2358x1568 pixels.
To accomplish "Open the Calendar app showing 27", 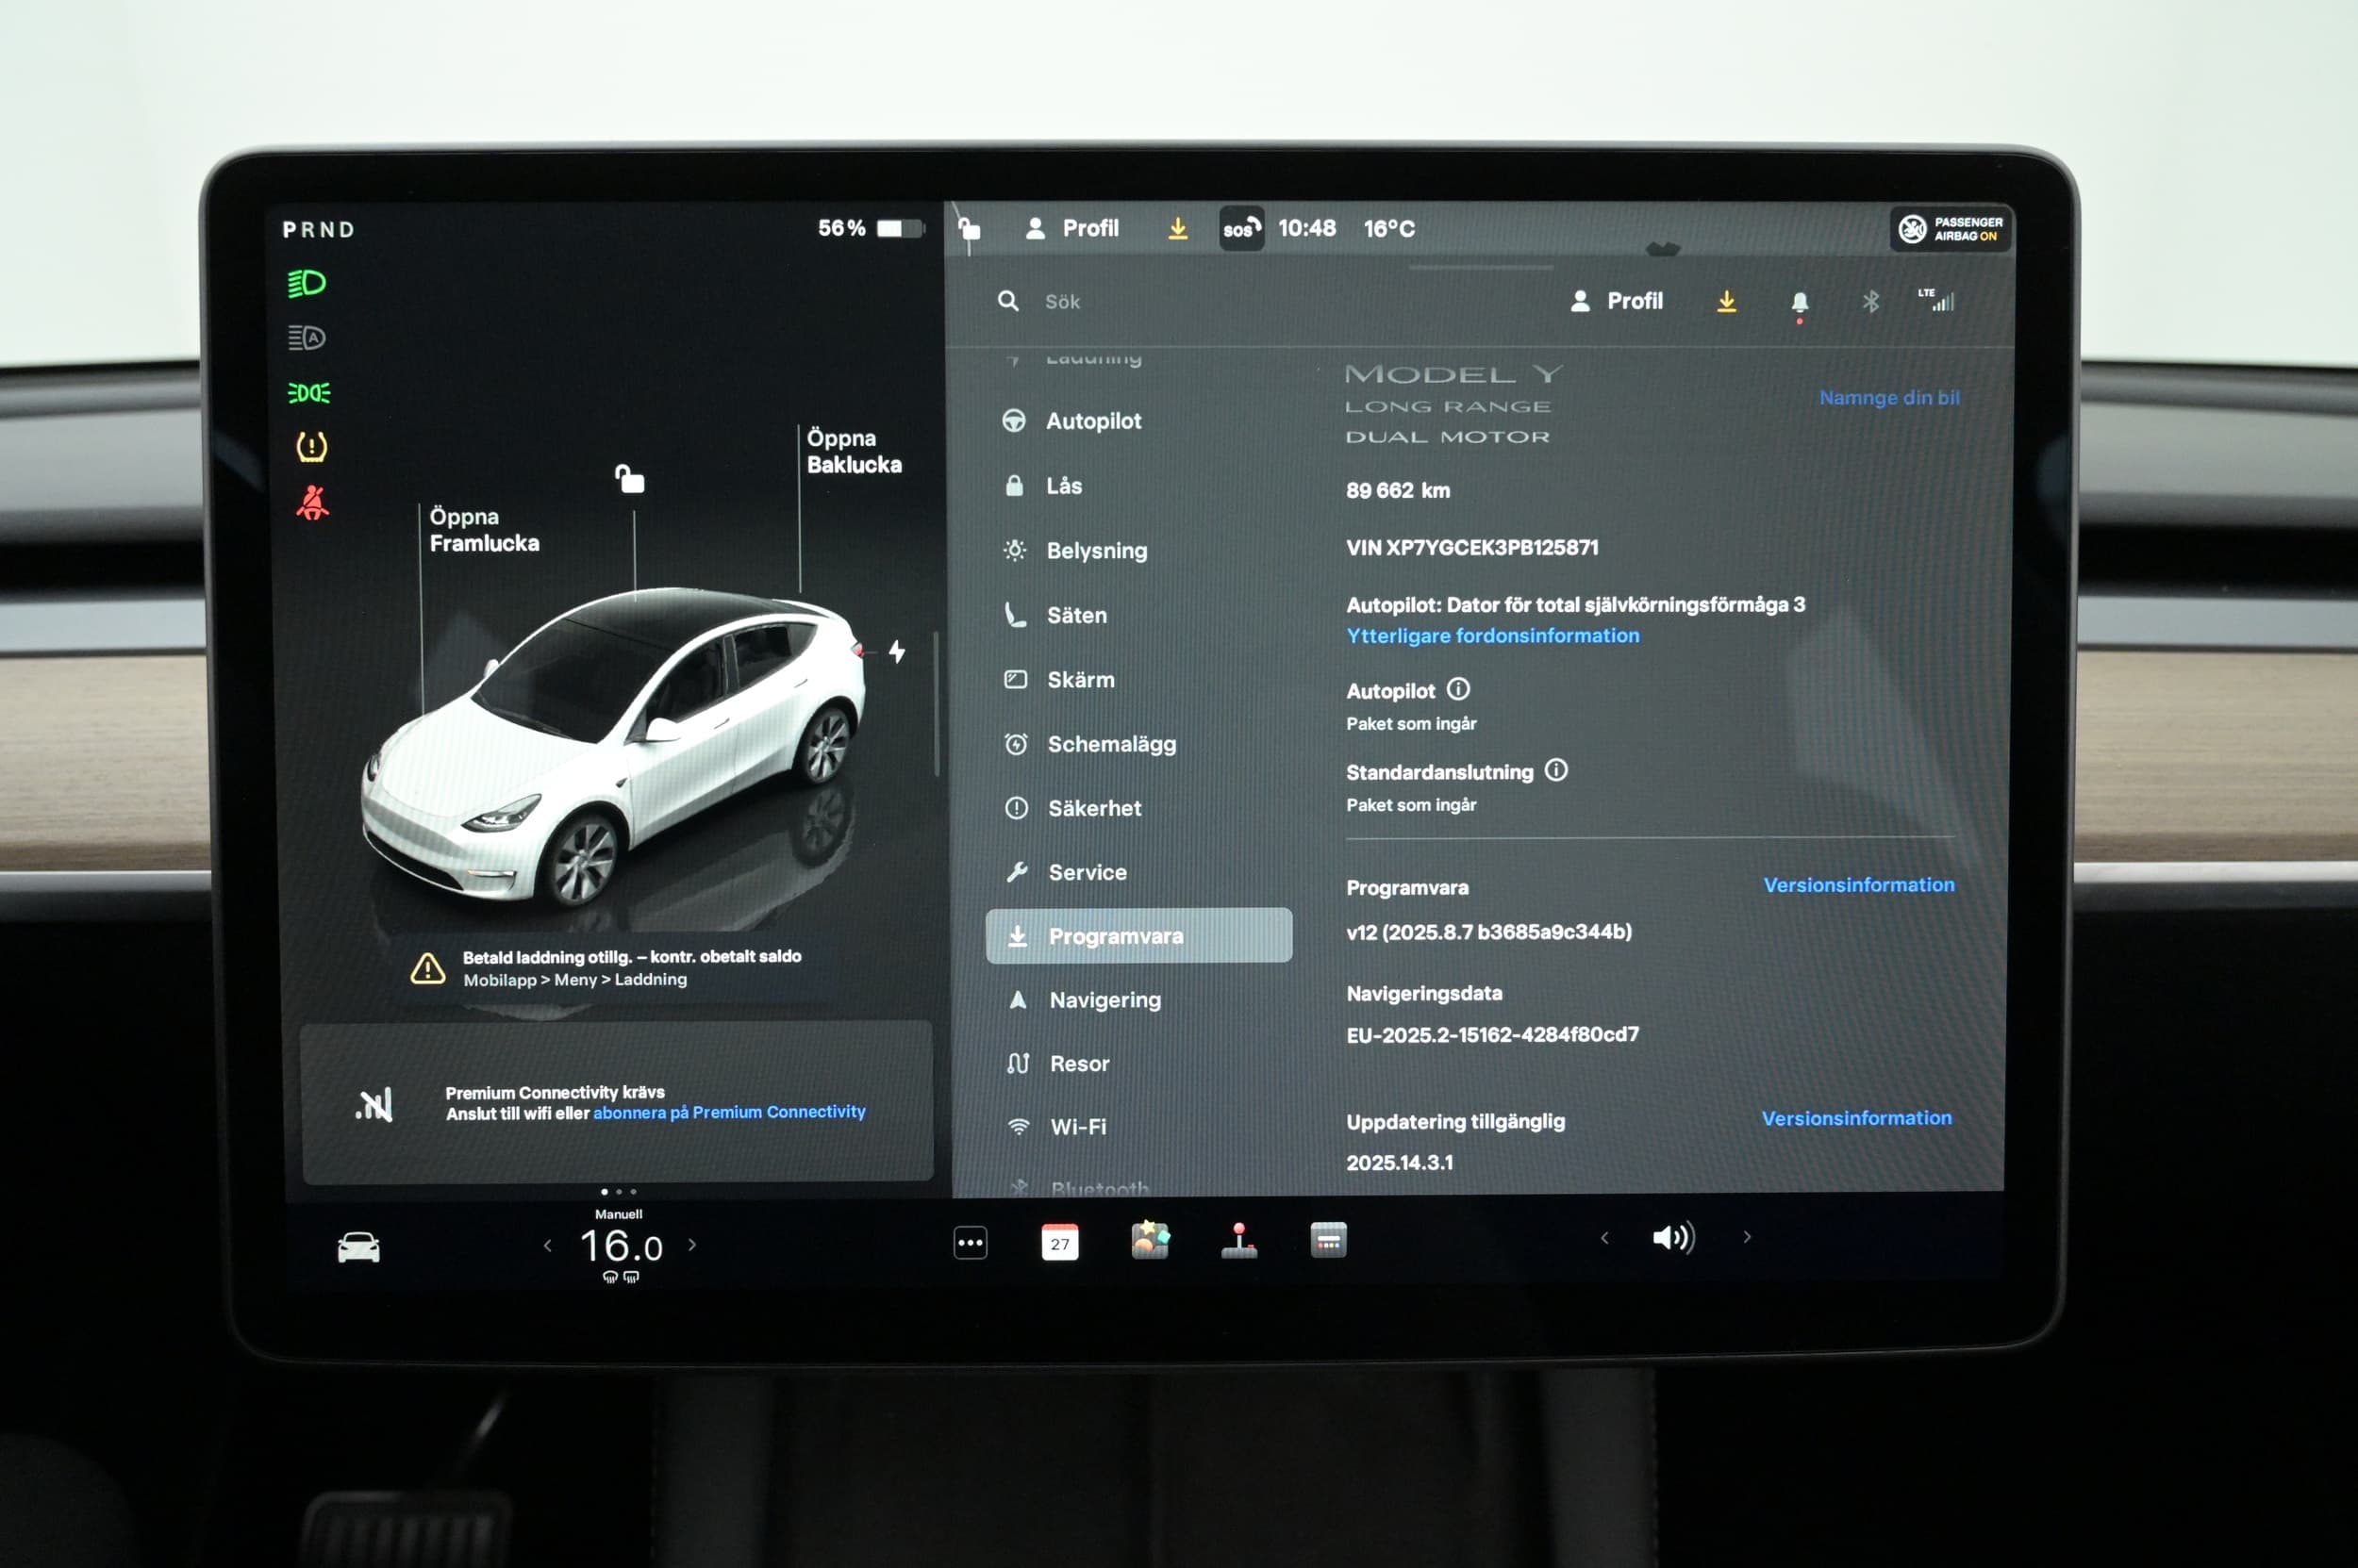I will 1059,1242.
